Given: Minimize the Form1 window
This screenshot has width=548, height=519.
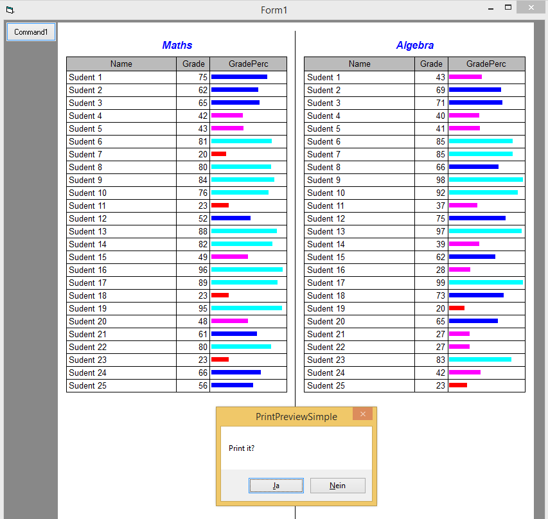Looking at the screenshot, I should 491,8.
